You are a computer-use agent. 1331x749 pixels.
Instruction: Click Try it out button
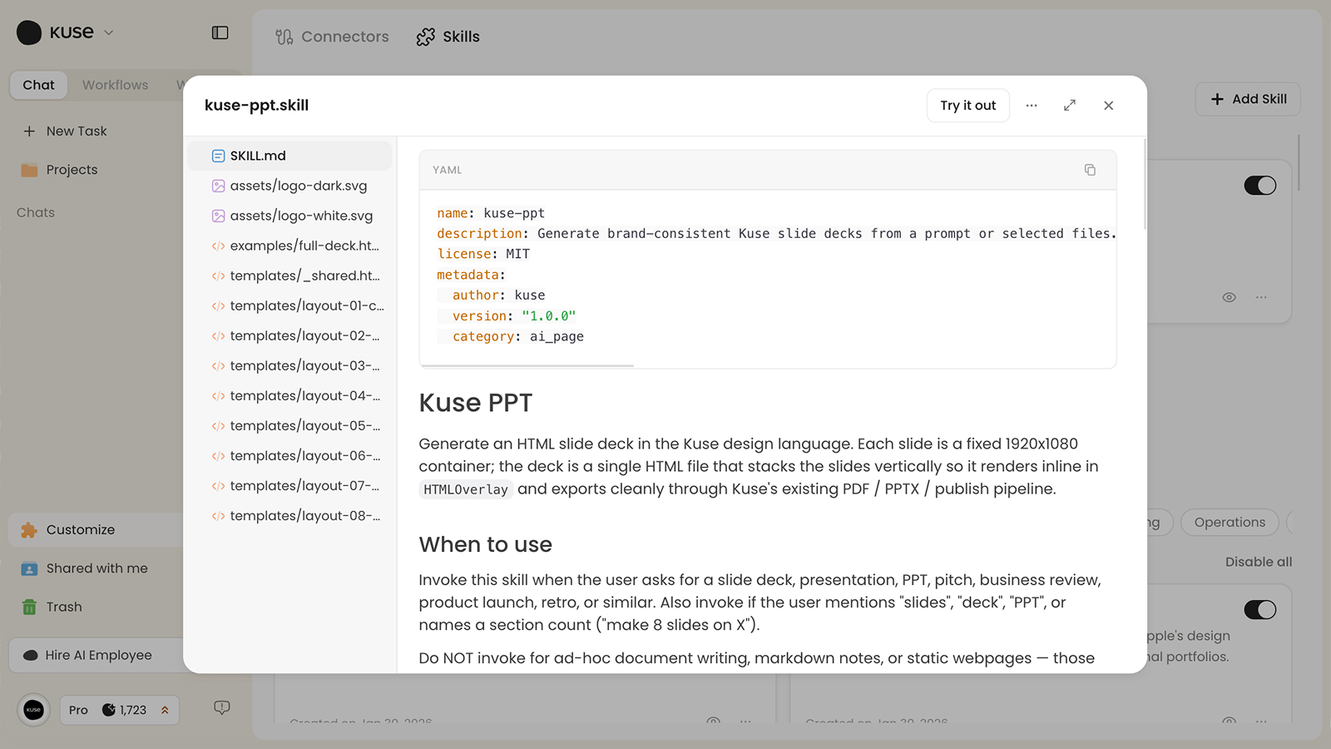pos(967,106)
